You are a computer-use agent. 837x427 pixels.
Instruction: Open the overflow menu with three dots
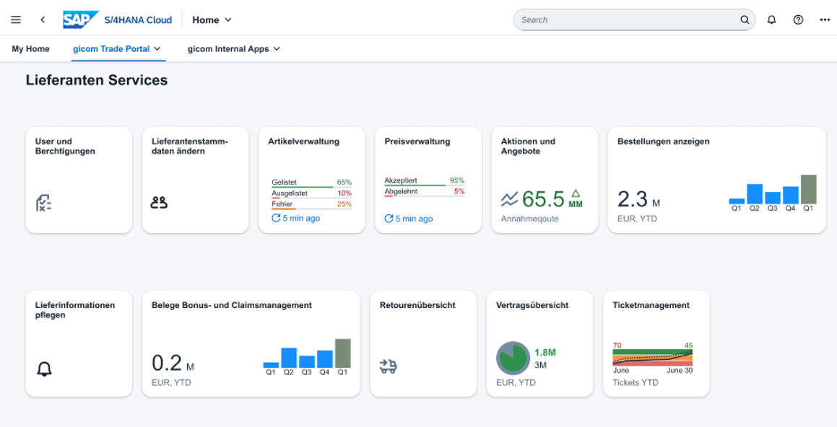pos(825,19)
